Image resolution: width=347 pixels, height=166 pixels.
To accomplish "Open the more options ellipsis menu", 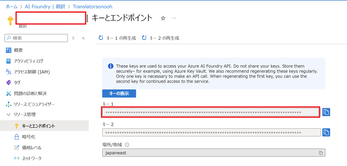I will [174, 18].
